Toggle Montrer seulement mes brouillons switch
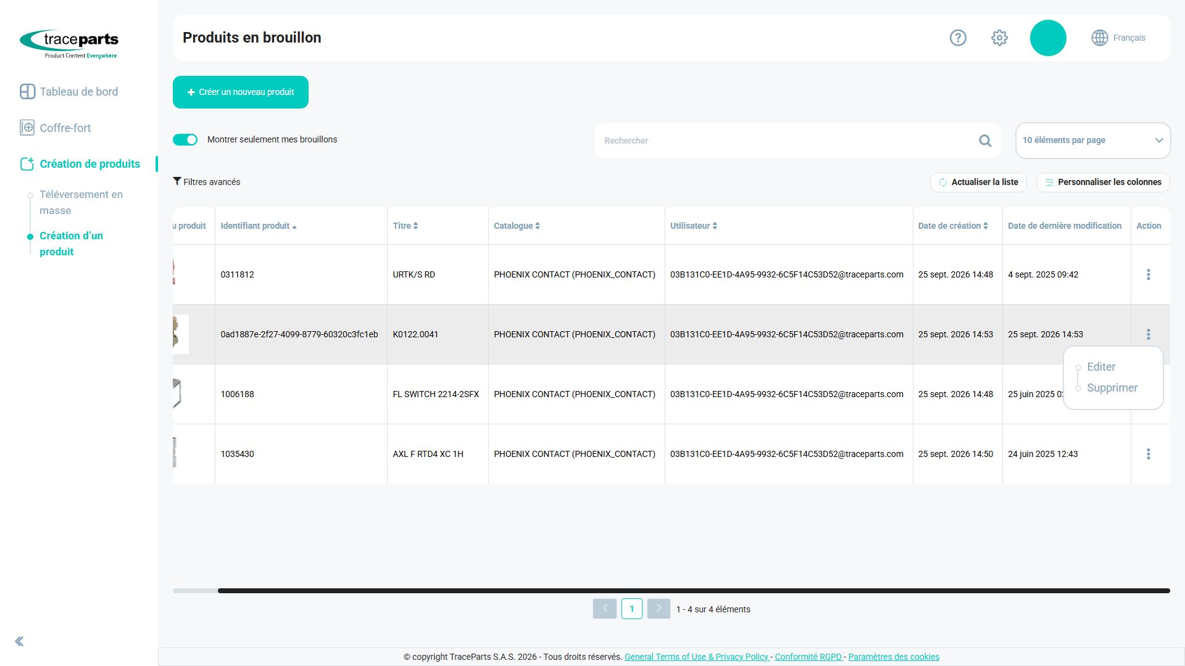This screenshot has height=666, width=1185. point(185,140)
